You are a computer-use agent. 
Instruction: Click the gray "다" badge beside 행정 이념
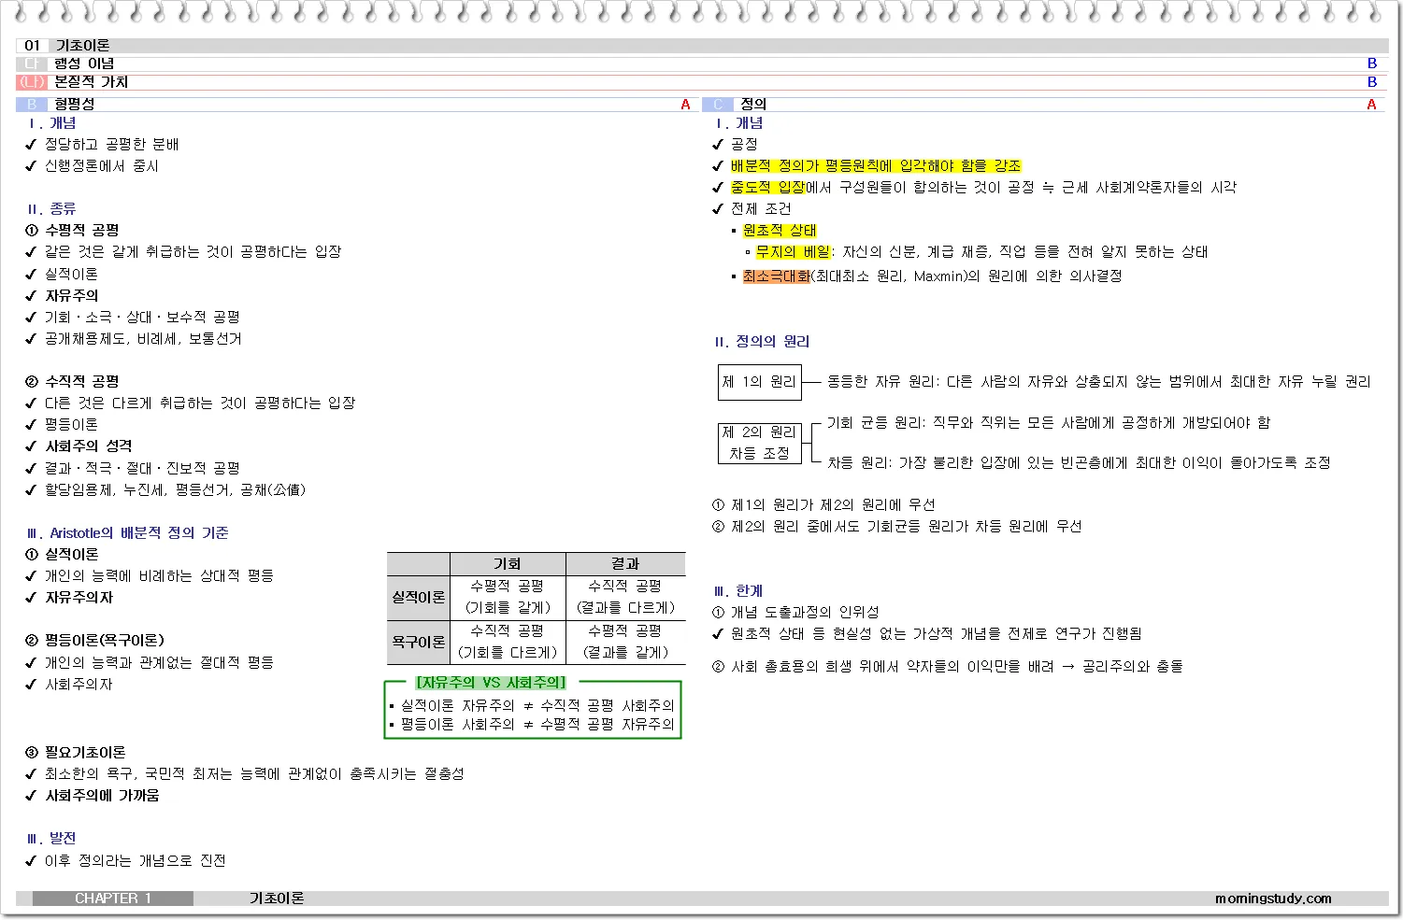point(32,64)
